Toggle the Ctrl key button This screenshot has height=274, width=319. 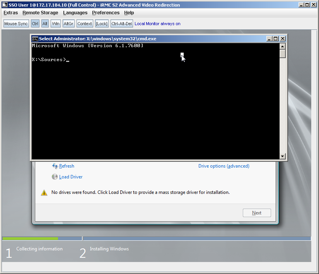(35, 24)
